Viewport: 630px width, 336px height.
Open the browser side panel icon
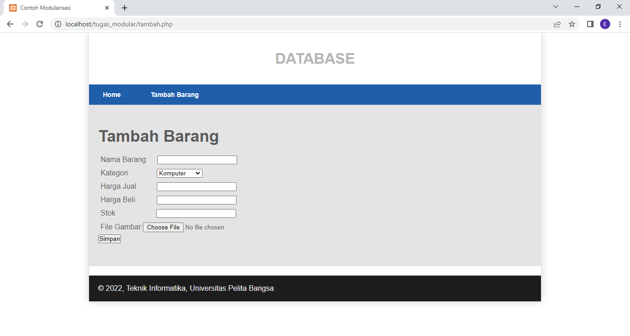click(x=590, y=24)
